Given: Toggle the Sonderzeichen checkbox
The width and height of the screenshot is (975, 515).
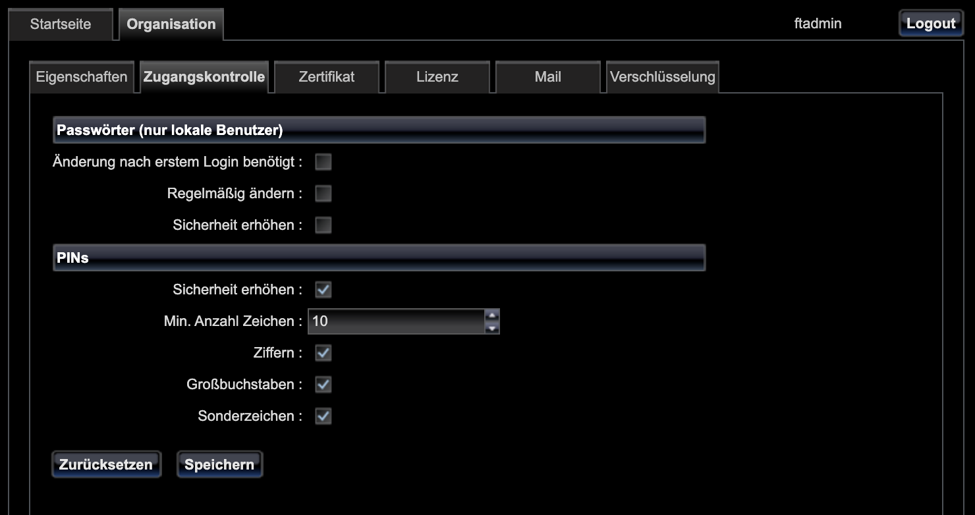Looking at the screenshot, I should 323,416.
